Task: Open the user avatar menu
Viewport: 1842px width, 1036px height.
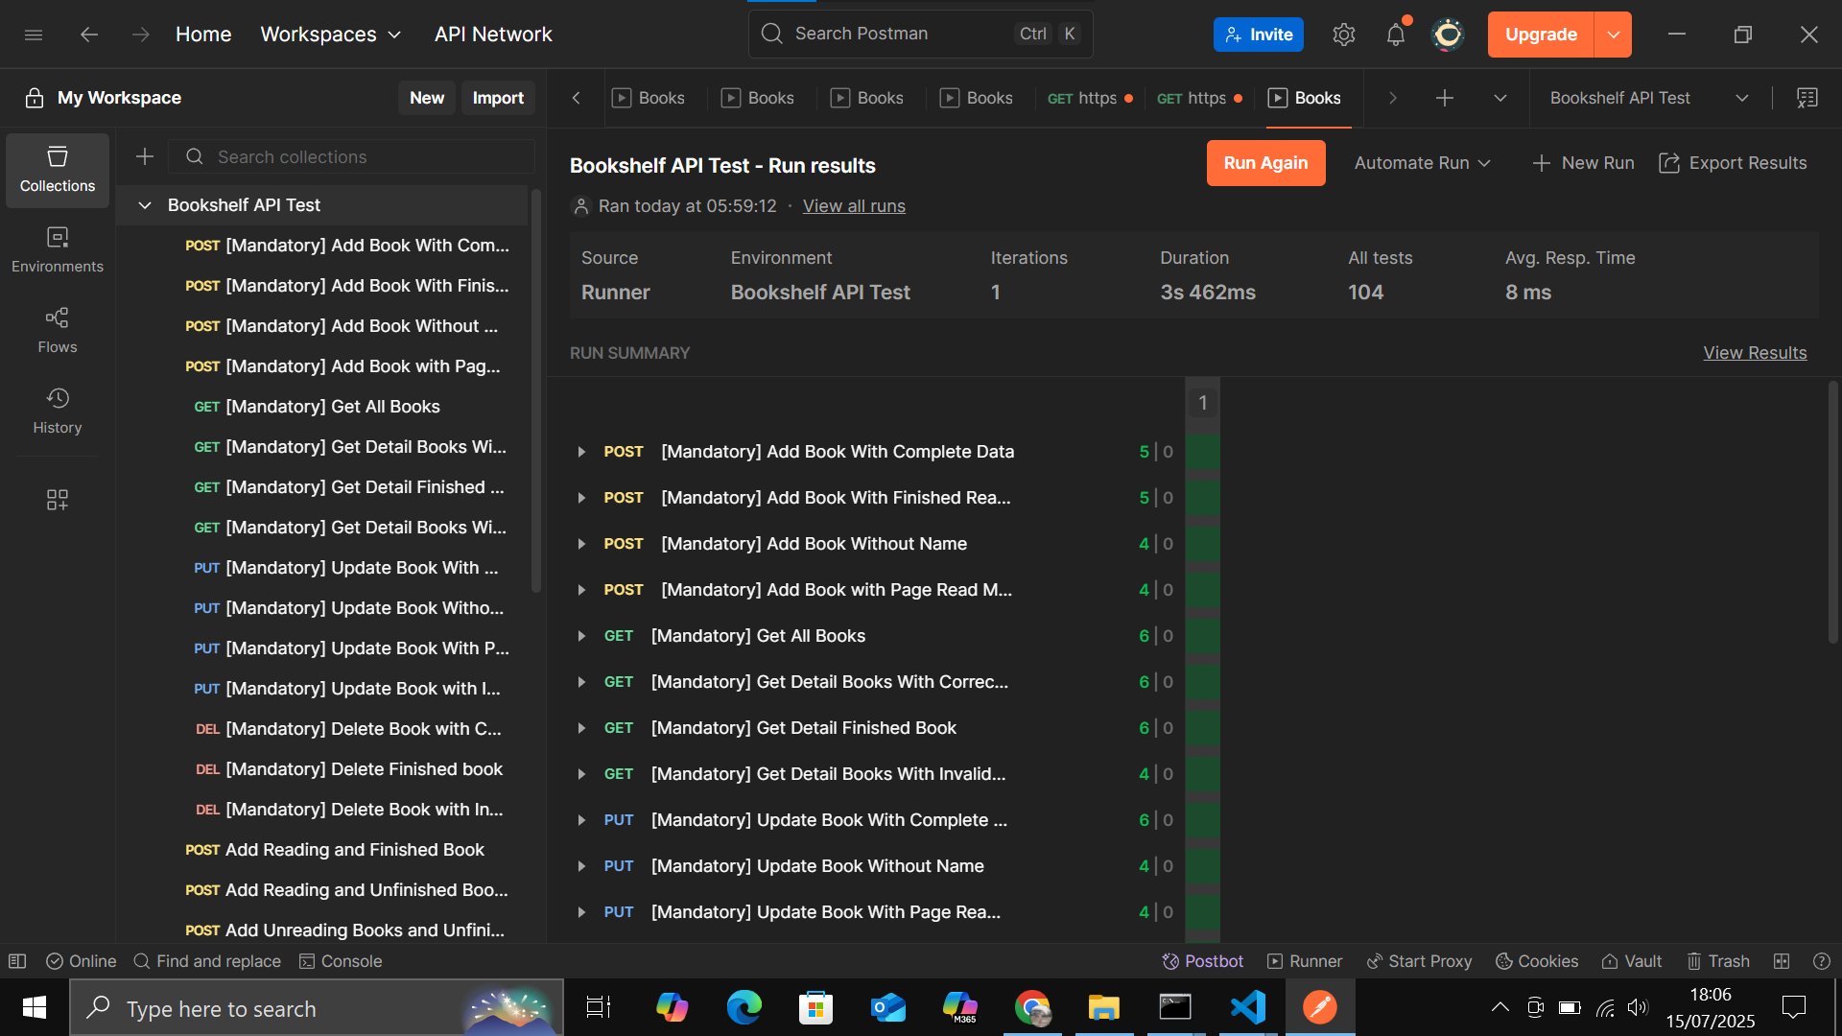Action: click(x=1448, y=35)
